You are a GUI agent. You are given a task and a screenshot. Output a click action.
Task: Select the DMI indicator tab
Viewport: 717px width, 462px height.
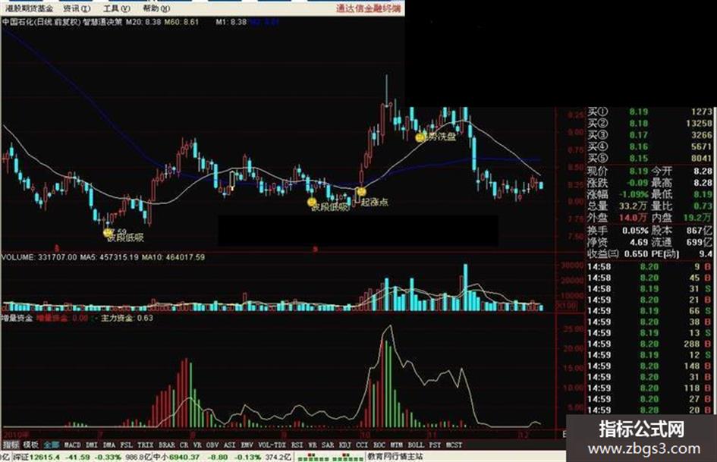tap(92, 445)
